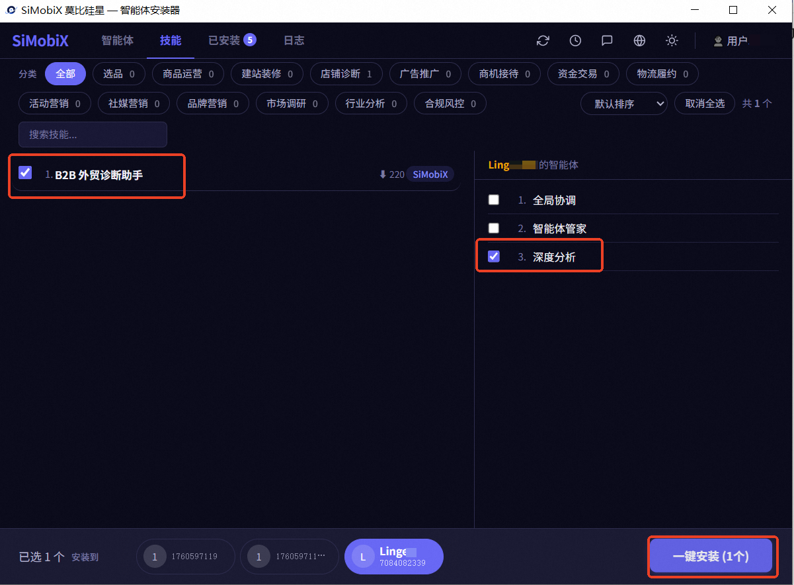Filter by 资金交易 category
Image resolution: width=794 pixels, height=585 pixels.
point(583,74)
